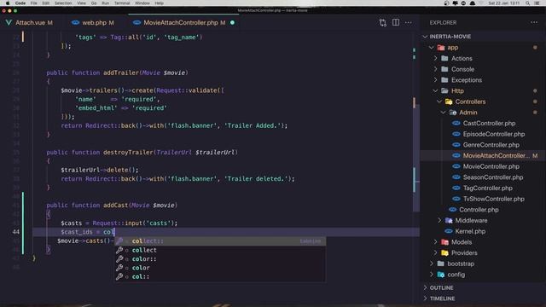Switch to the web.php tab
Image resolution: width=546 pixels, height=307 pixels.
tap(93, 23)
